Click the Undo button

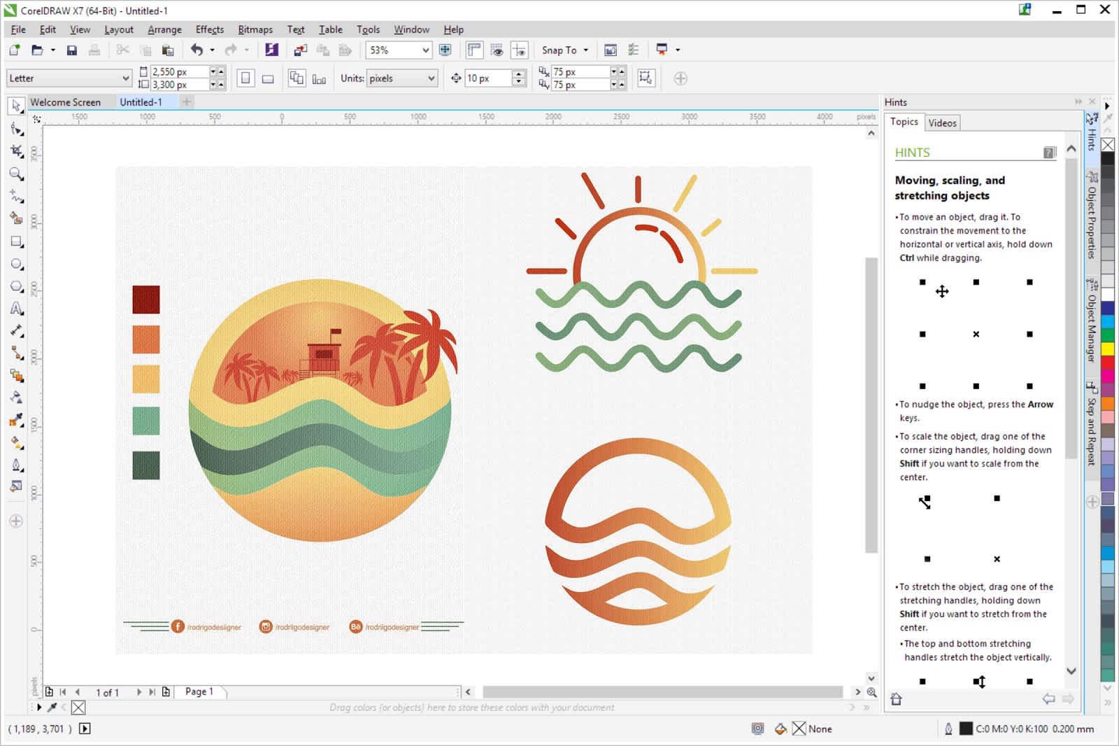[x=196, y=50]
